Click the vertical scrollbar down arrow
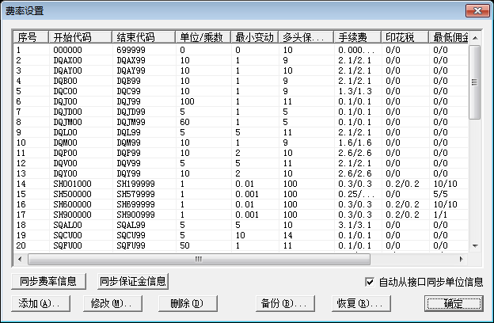 [x=475, y=245]
